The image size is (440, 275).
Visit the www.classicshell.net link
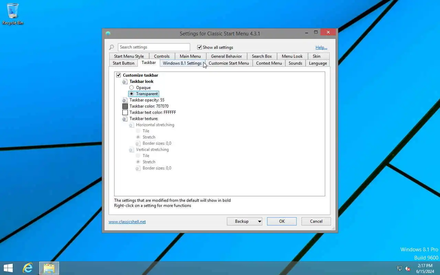[x=127, y=222]
